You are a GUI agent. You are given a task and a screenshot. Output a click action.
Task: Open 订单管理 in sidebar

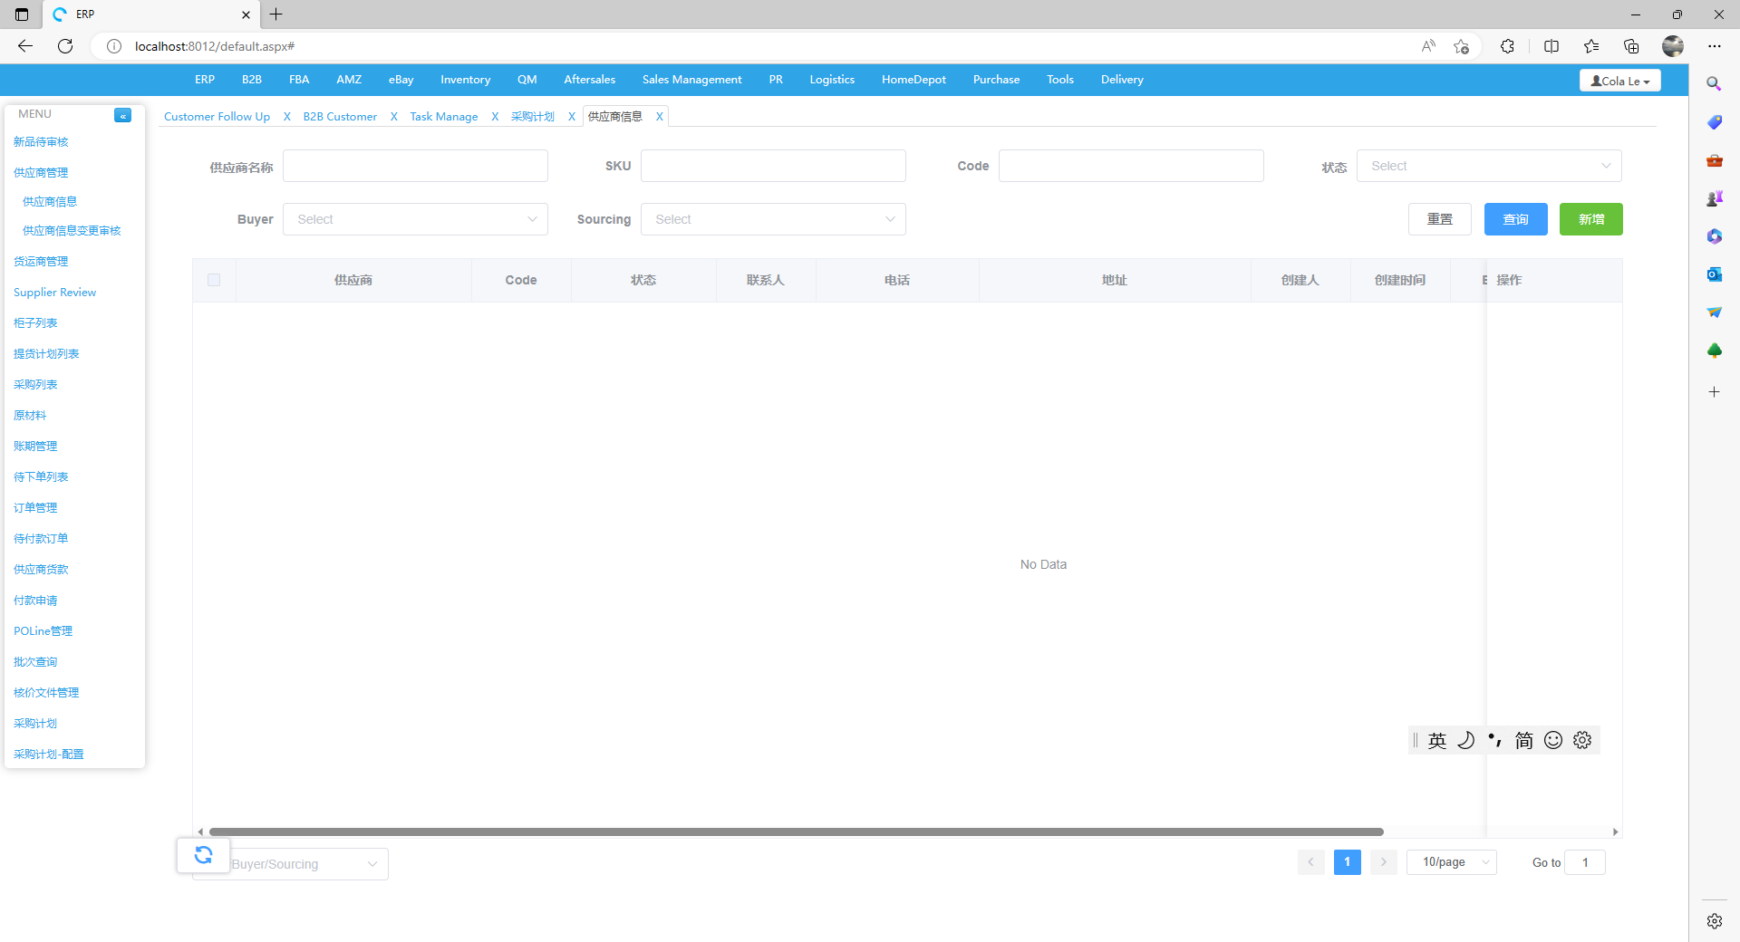tap(35, 507)
